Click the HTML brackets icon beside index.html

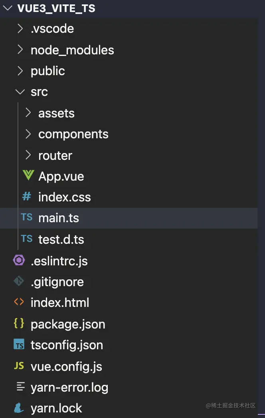pos(19,302)
